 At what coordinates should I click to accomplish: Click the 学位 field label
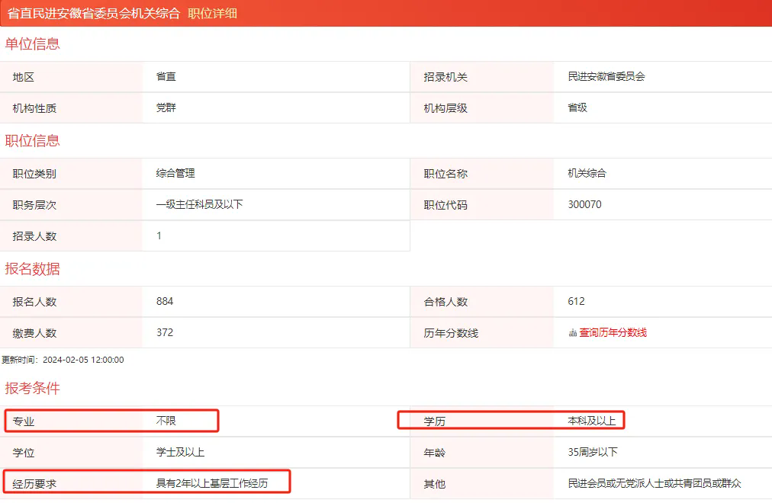[x=24, y=453]
